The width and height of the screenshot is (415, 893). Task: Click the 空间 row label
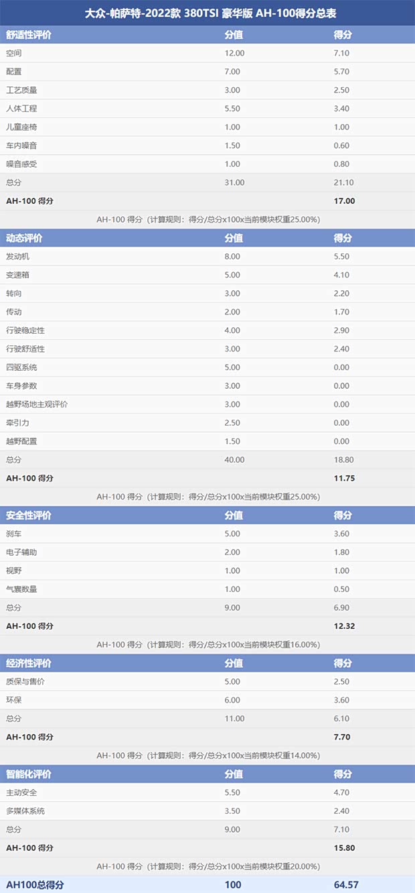[14, 53]
